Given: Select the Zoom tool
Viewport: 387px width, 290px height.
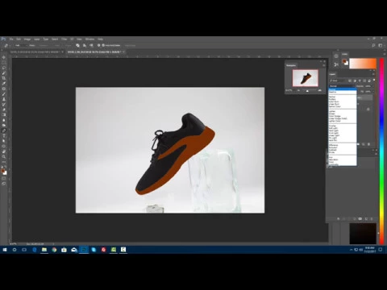Looking at the screenshot, I should 4,156.
